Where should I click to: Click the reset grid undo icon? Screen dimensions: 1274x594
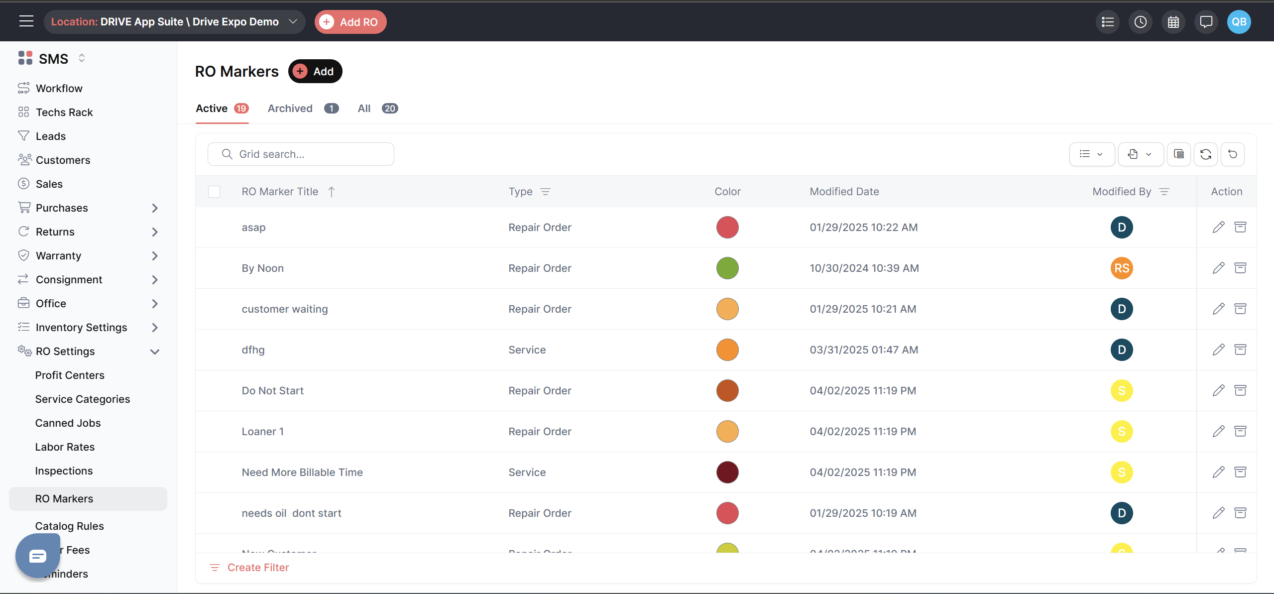pyautogui.click(x=1232, y=154)
